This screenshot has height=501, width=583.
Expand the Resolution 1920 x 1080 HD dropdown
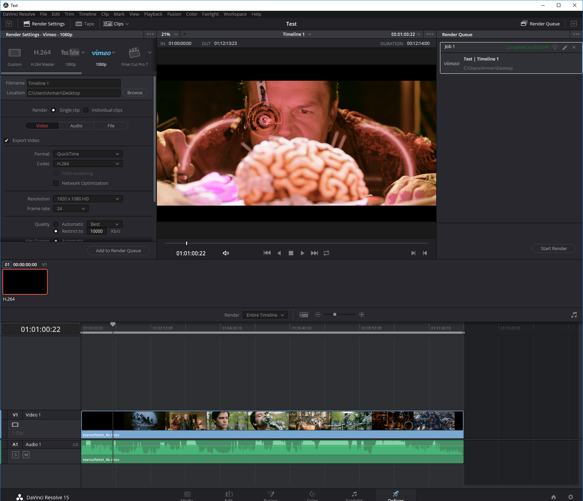pyautogui.click(x=88, y=199)
